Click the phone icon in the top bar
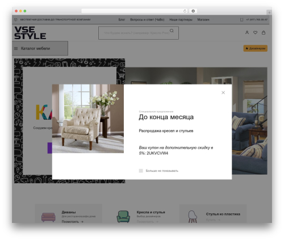The height and width of the screenshot is (240, 284). (241, 19)
